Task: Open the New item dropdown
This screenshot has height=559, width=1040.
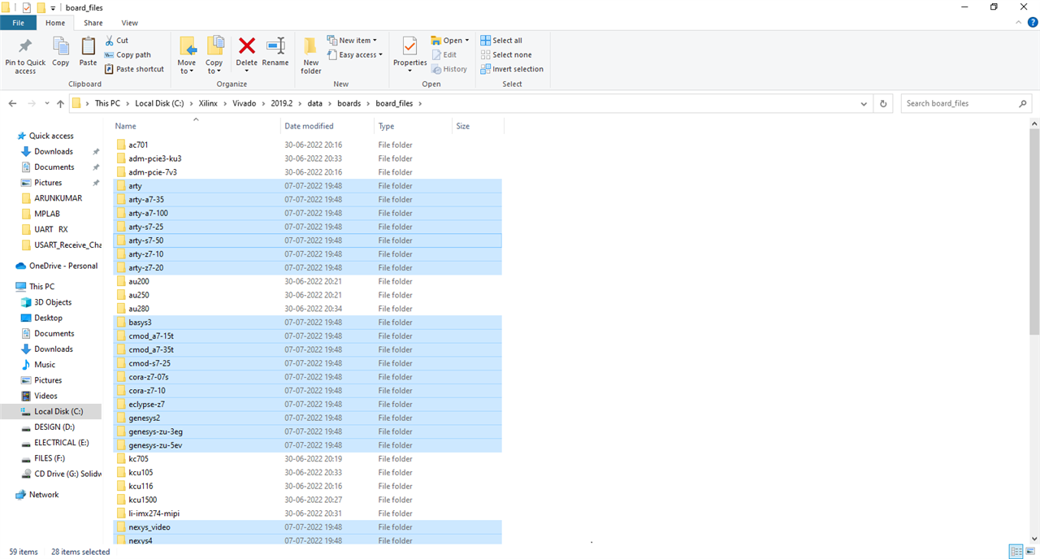Action: click(352, 40)
